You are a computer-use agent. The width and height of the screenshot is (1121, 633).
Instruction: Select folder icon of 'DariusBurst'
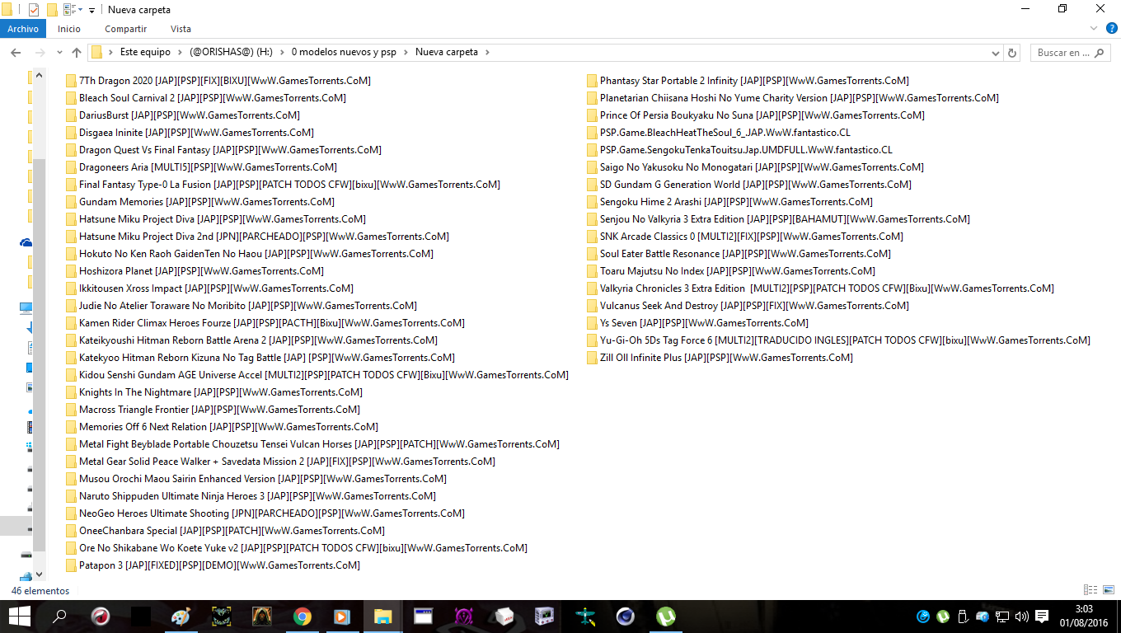tap(71, 115)
